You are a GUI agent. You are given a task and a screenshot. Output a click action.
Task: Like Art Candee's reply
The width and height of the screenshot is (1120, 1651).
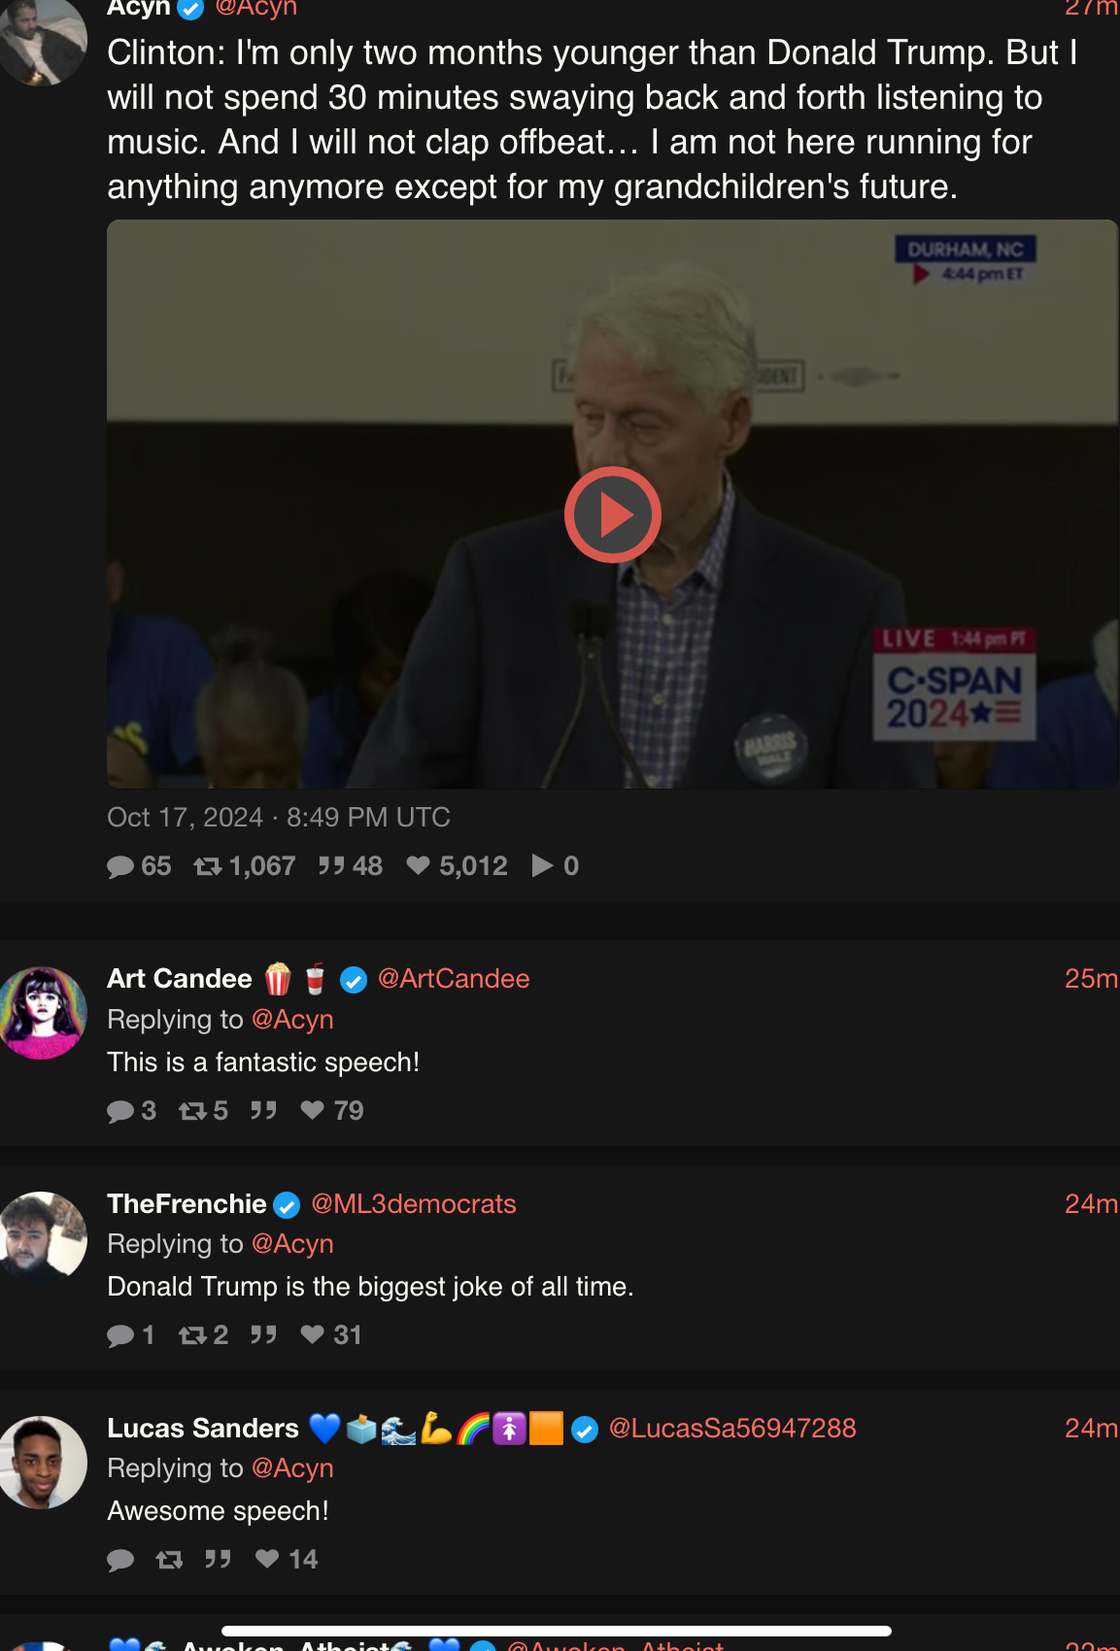(x=331, y=1111)
